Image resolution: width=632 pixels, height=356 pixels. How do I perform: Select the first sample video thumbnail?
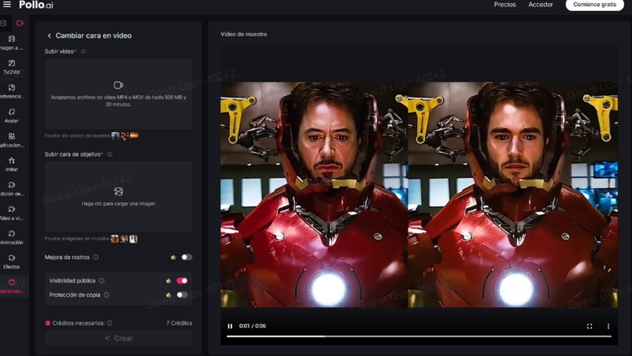tap(115, 136)
